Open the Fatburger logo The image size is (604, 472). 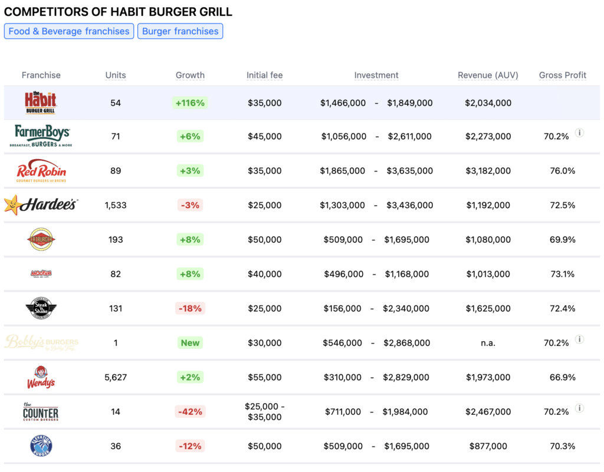tap(41, 239)
